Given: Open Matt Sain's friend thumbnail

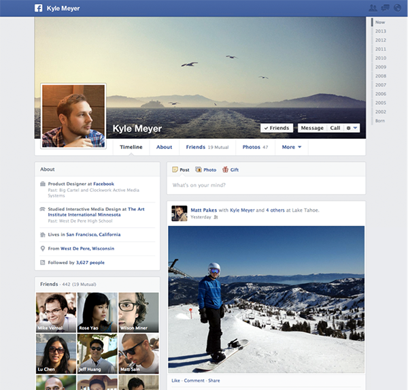Looking at the screenshot, I should click(x=139, y=353).
